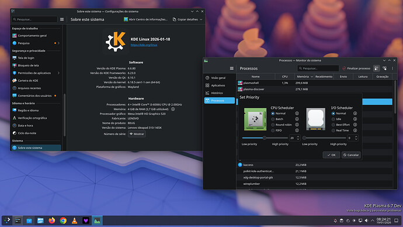
Task: Click Cancelar in Set Priority dialog
Action: point(351,155)
